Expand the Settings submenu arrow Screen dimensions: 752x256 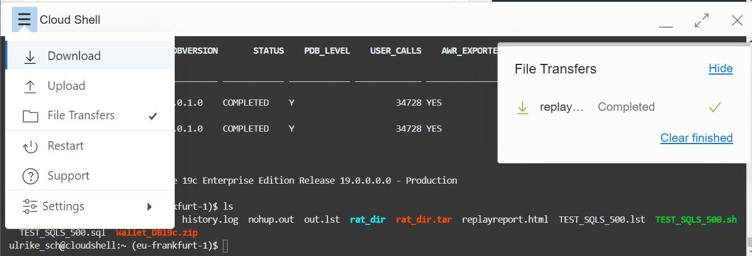pyautogui.click(x=150, y=206)
